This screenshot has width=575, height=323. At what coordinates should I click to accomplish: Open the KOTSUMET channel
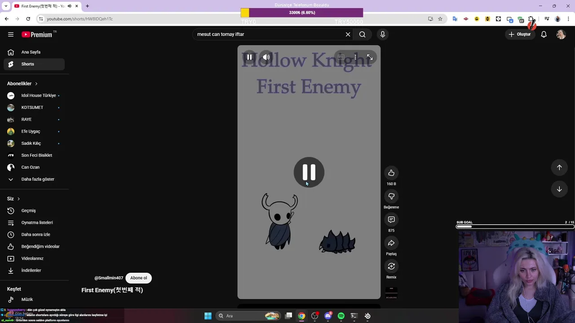tap(34, 108)
